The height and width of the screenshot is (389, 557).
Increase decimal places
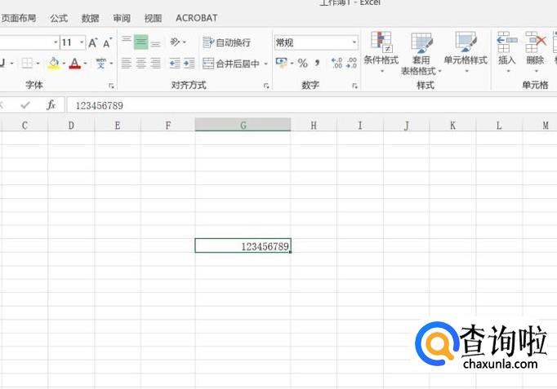(336, 64)
